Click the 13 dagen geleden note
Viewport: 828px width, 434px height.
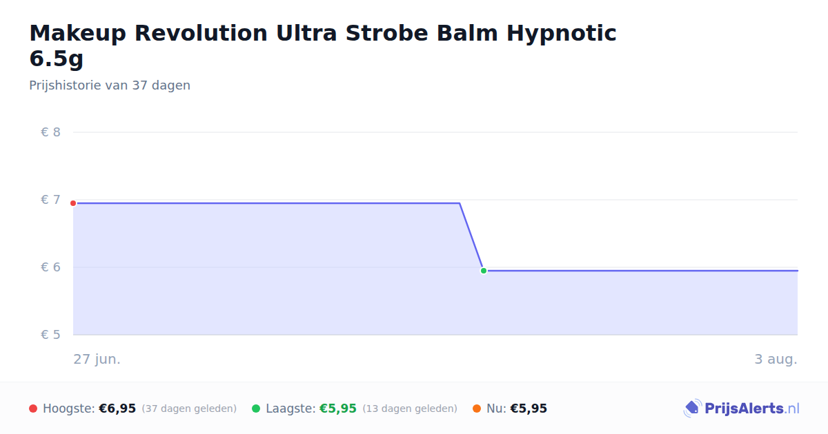point(410,409)
